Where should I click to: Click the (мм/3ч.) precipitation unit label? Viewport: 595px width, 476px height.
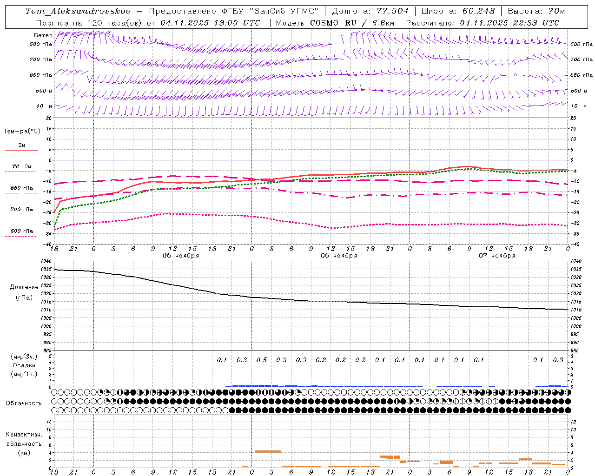click(24, 357)
